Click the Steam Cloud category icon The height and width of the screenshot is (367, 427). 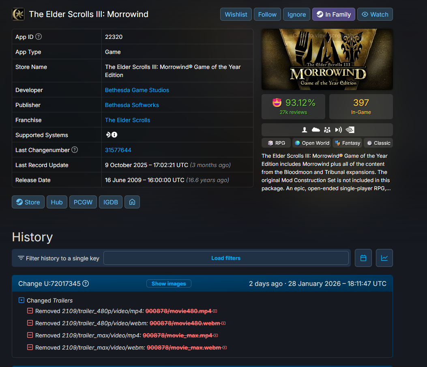pyautogui.click(x=315, y=130)
